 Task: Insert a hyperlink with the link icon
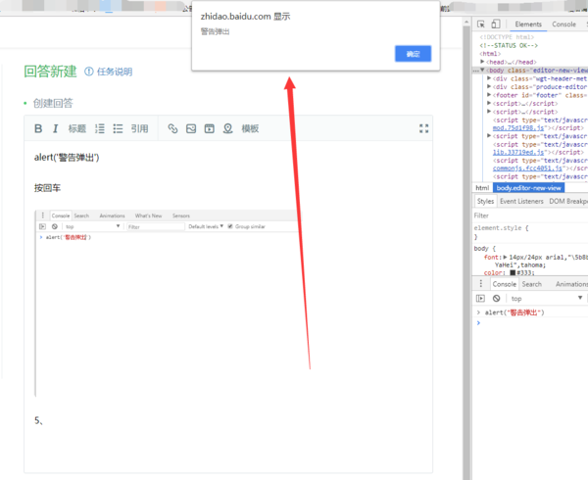pyautogui.click(x=172, y=128)
